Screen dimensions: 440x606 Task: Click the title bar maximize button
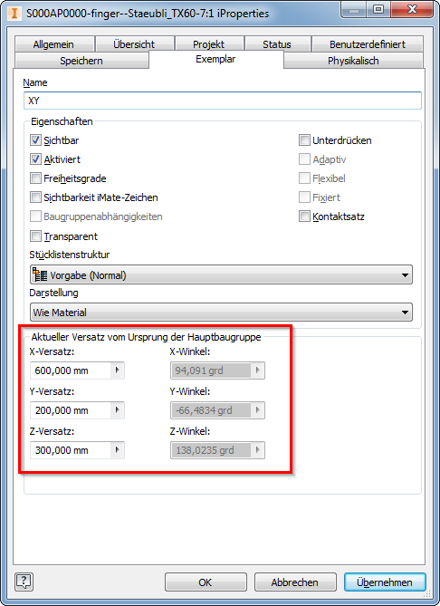point(378,9)
